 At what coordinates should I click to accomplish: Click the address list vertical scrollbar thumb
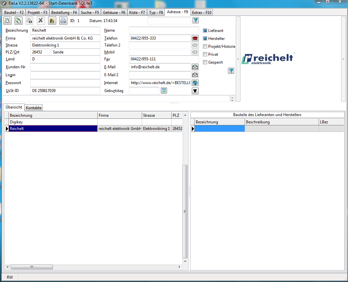click(185, 211)
